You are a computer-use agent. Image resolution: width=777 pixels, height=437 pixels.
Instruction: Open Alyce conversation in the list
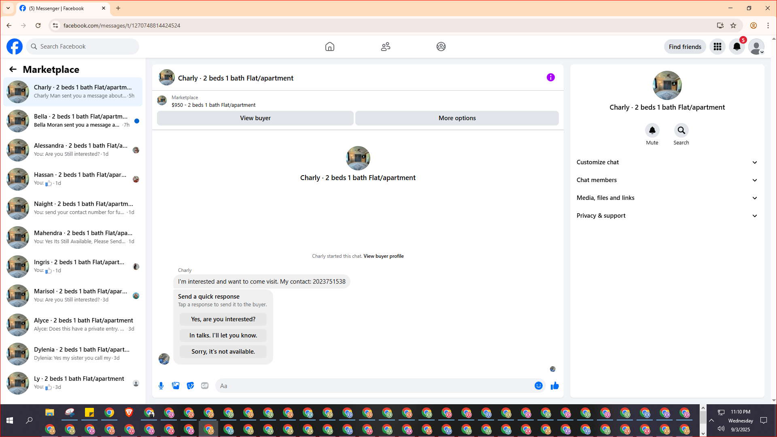pyautogui.click(x=73, y=325)
